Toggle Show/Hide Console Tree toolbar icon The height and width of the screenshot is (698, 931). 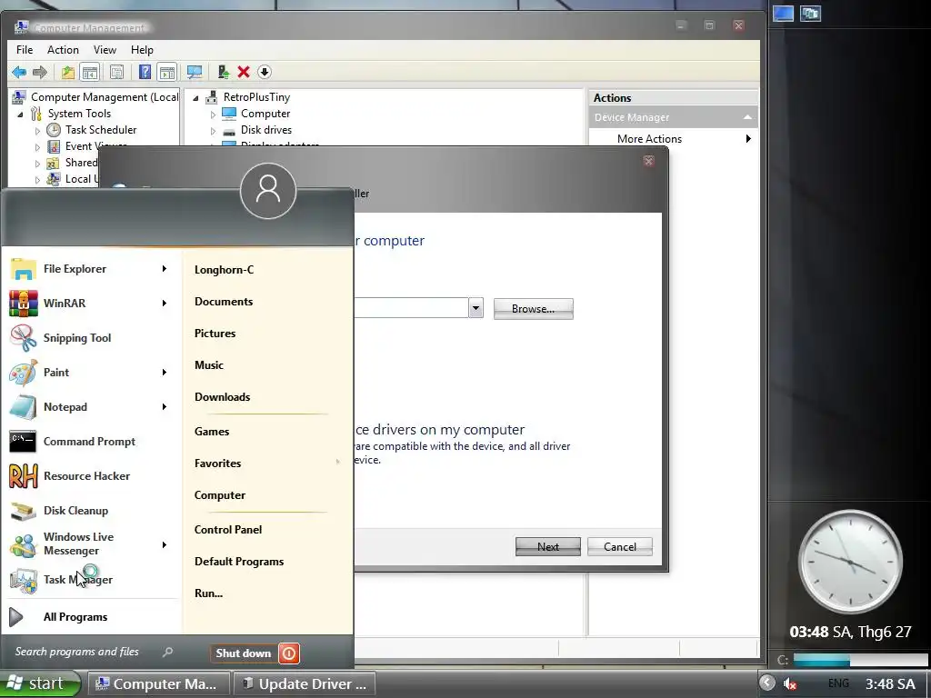tap(90, 73)
